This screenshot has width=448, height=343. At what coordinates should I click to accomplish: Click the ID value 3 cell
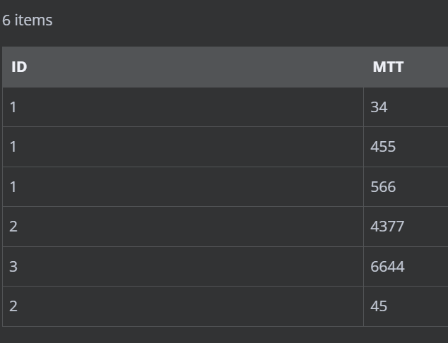point(183,266)
